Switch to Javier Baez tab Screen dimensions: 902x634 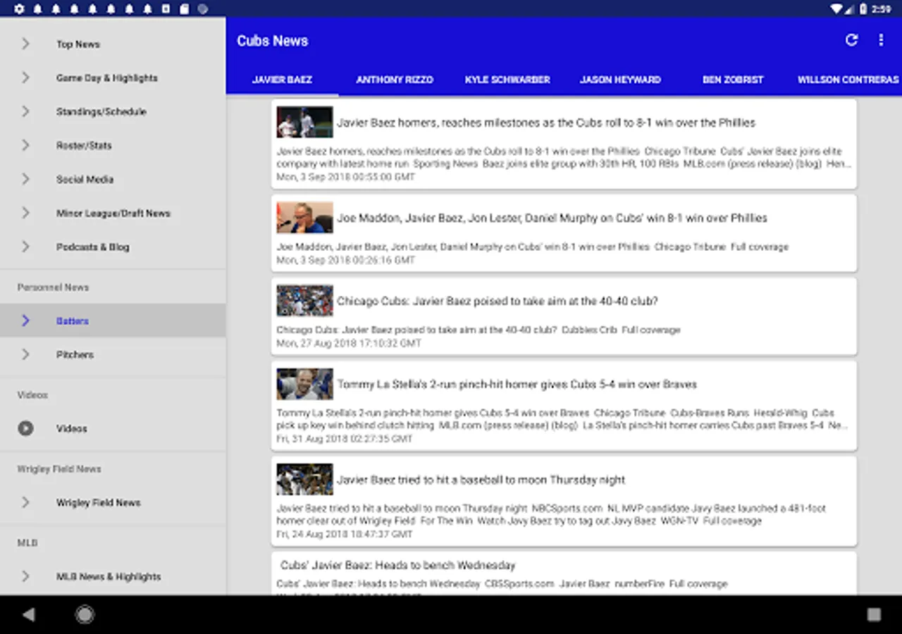click(x=282, y=80)
